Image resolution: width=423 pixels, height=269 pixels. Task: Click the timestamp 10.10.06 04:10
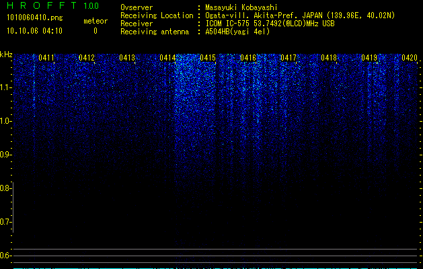tap(34, 31)
